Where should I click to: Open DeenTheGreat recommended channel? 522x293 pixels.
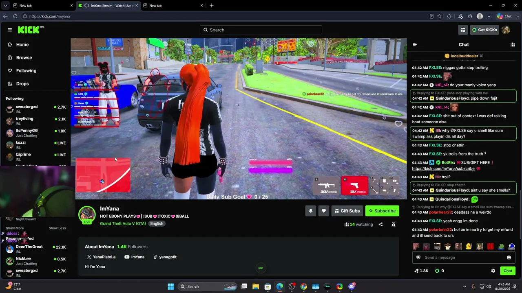tap(35, 249)
